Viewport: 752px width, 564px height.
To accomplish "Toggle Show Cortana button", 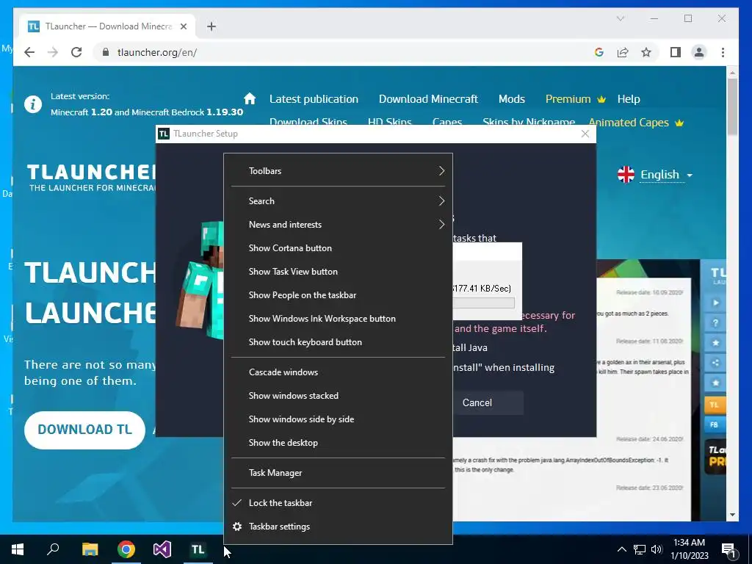I will click(338, 248).
